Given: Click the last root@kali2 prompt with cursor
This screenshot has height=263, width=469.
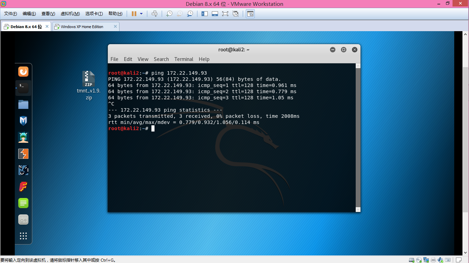Looking at the screenshot, I should click(131, 128).
